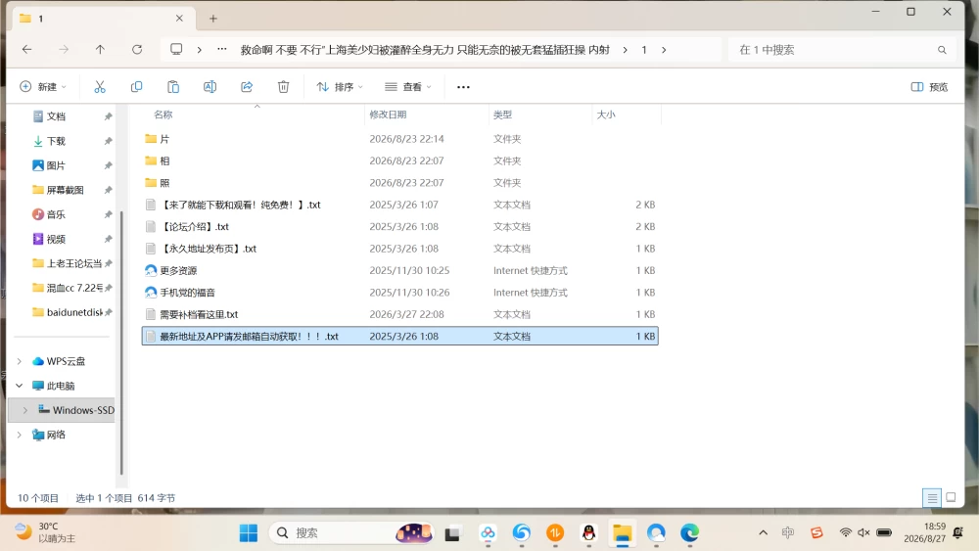Expand the address bar breadcrumb ellipsis
This screenshot has width=979, height=551.
222,49
